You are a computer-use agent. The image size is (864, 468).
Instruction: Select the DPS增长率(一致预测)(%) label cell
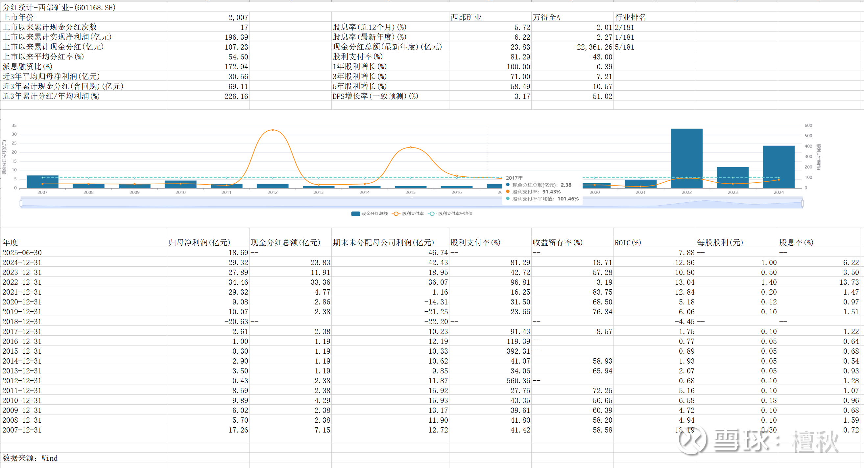[390, 96]
